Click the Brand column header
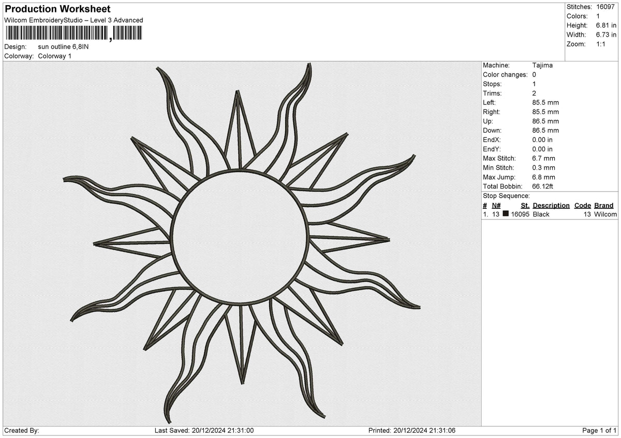Screen dimensions: 621x438 tap(604, 205)
